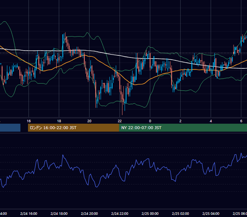Click the blue session bar before London

pos(10,128)
